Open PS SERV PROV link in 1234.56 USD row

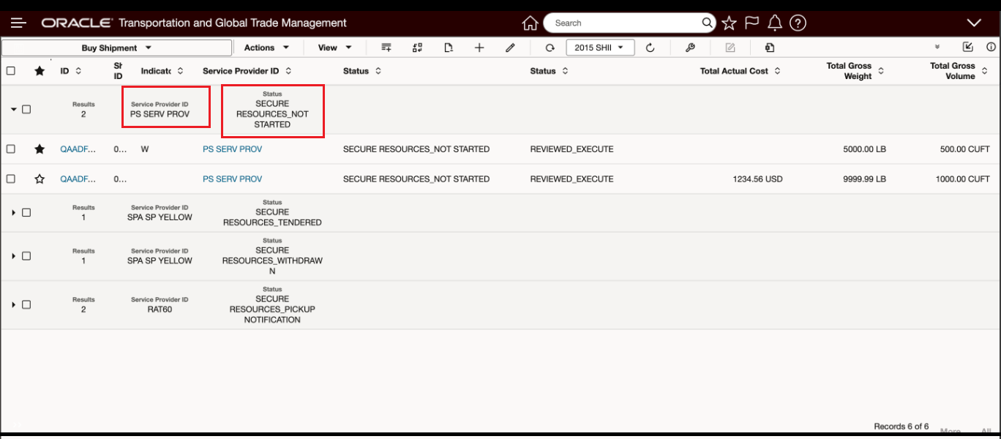232,179
